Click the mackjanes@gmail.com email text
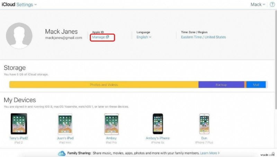 click(x=64, y=38)
